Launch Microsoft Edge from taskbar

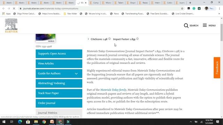click(20, 122)
